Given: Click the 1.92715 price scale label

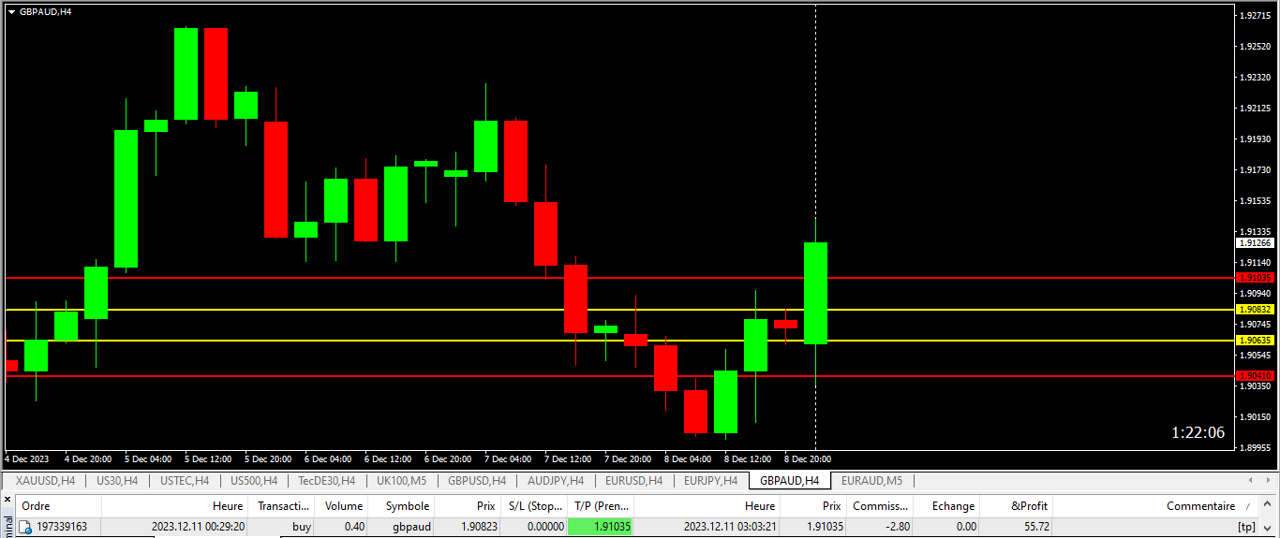Looking at the screenshot, I should [x=1256, y=16].
